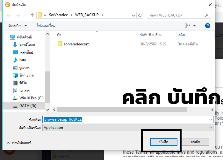Open เพลง music folder
Screen dimensions: 223x160
tap(20, 60)
